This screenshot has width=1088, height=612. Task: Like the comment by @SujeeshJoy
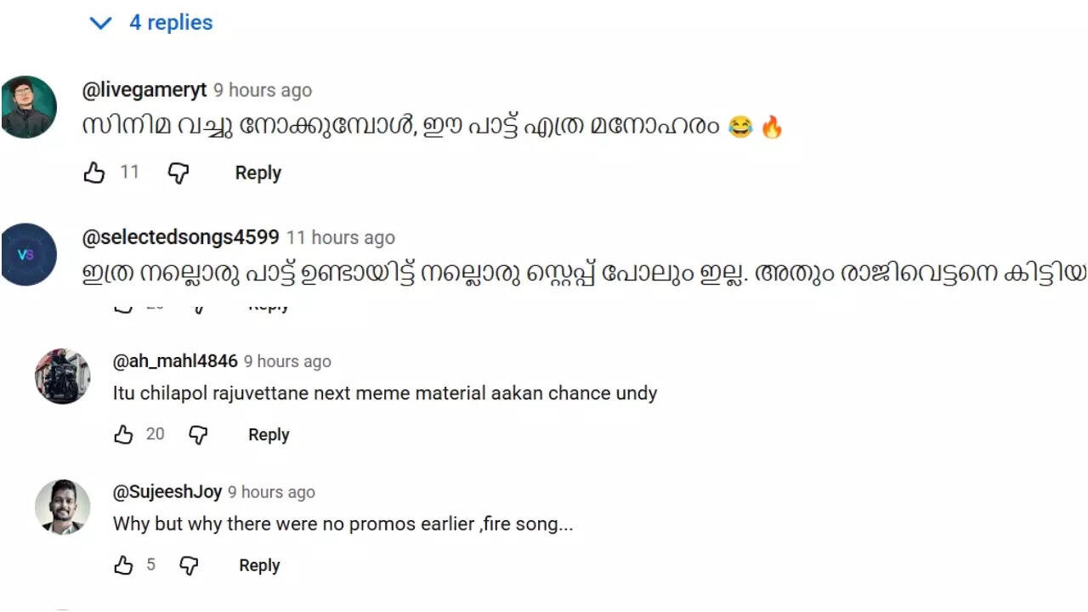point(124,566)
